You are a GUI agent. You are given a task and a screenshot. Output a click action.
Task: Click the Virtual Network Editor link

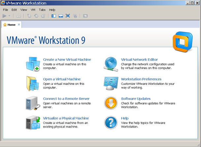point(140,60)
